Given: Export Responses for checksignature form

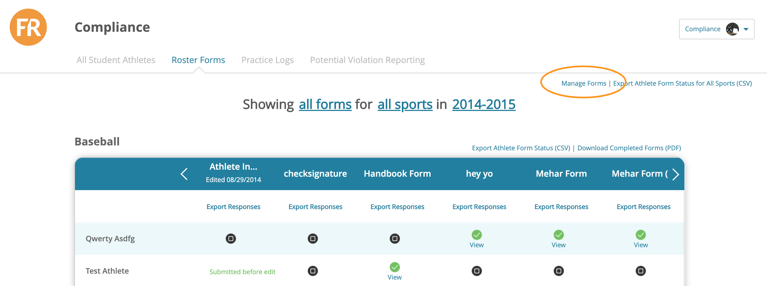Looking at the screenshot, I should pyautogui.click(x=315, y=207).
